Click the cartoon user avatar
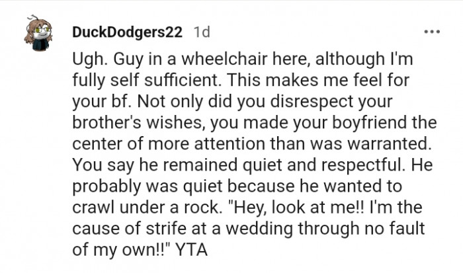Viewport: 463px width, 273px height. [38, 33]
